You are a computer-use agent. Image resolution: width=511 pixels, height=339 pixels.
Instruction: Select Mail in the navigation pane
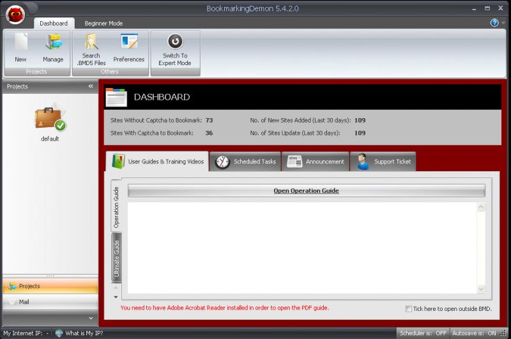point(50,302)
